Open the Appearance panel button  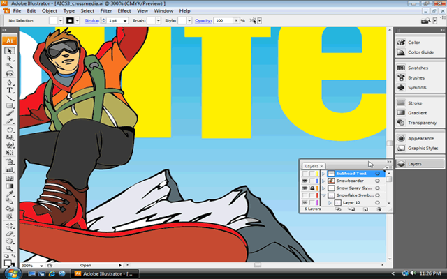420,138
